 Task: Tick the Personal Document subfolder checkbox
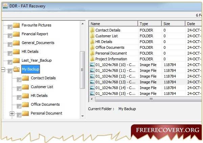pyautogui.click(x=19, y=115)
